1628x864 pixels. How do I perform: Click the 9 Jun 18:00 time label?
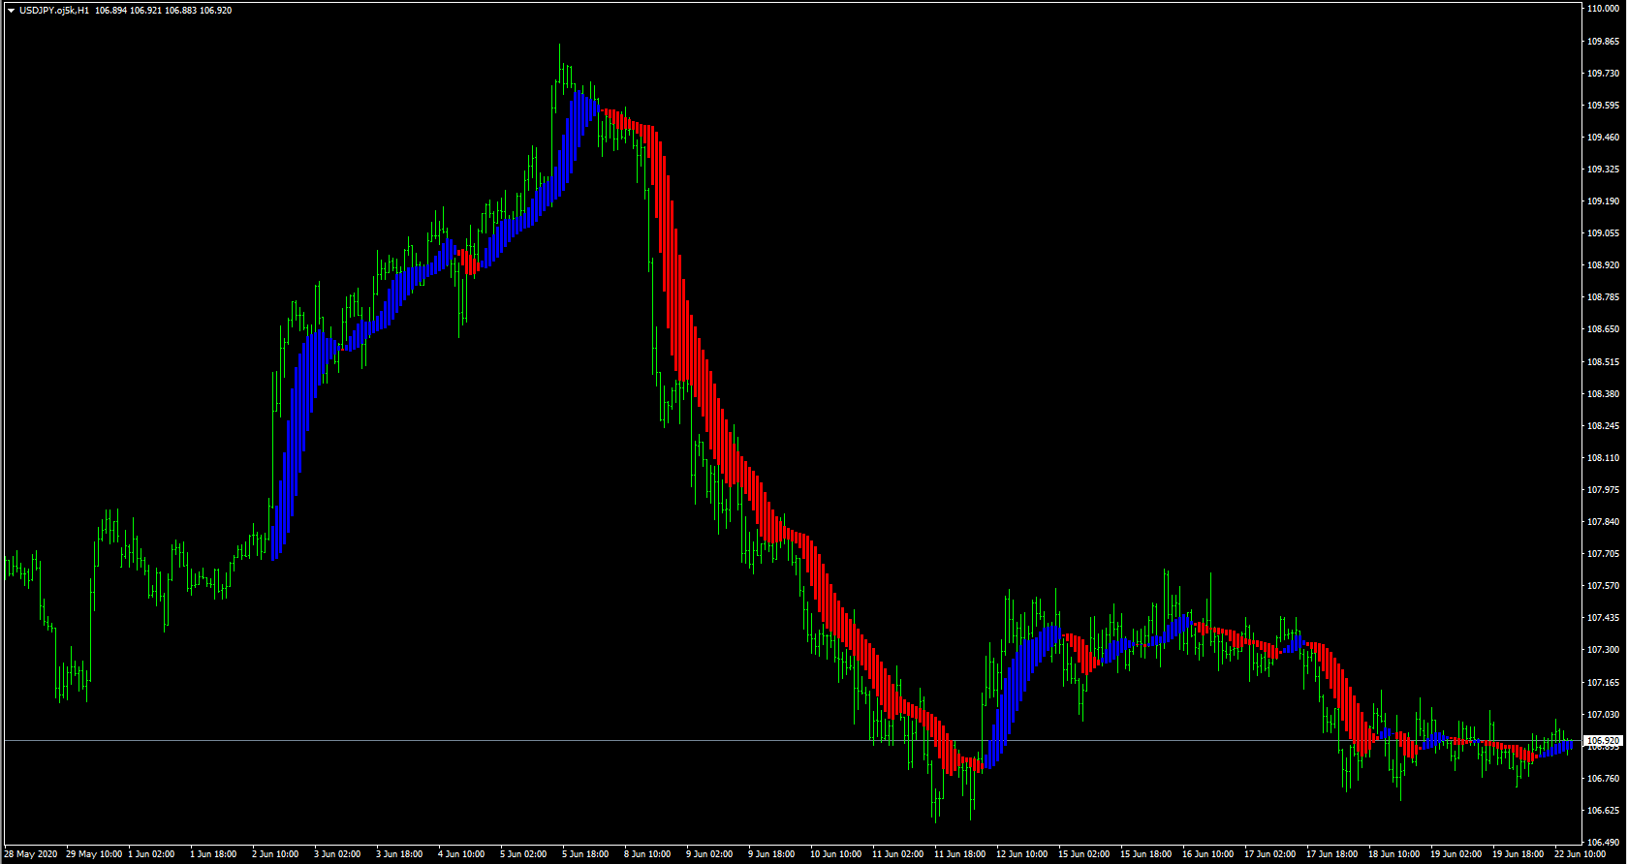(771, 854)
